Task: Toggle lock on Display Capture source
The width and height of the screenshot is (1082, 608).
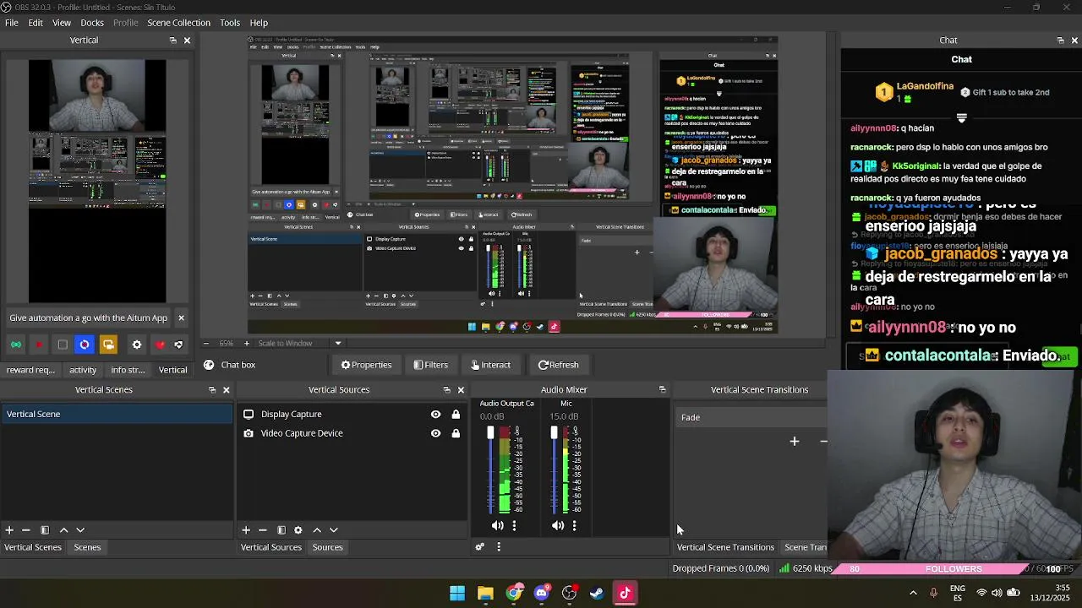Action: pos(456,414)
